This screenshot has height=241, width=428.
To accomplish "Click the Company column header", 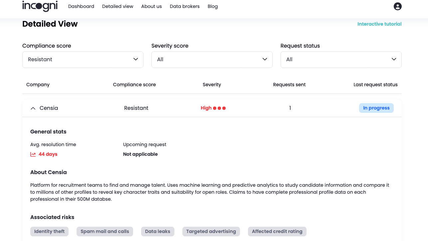I will 38,85.
